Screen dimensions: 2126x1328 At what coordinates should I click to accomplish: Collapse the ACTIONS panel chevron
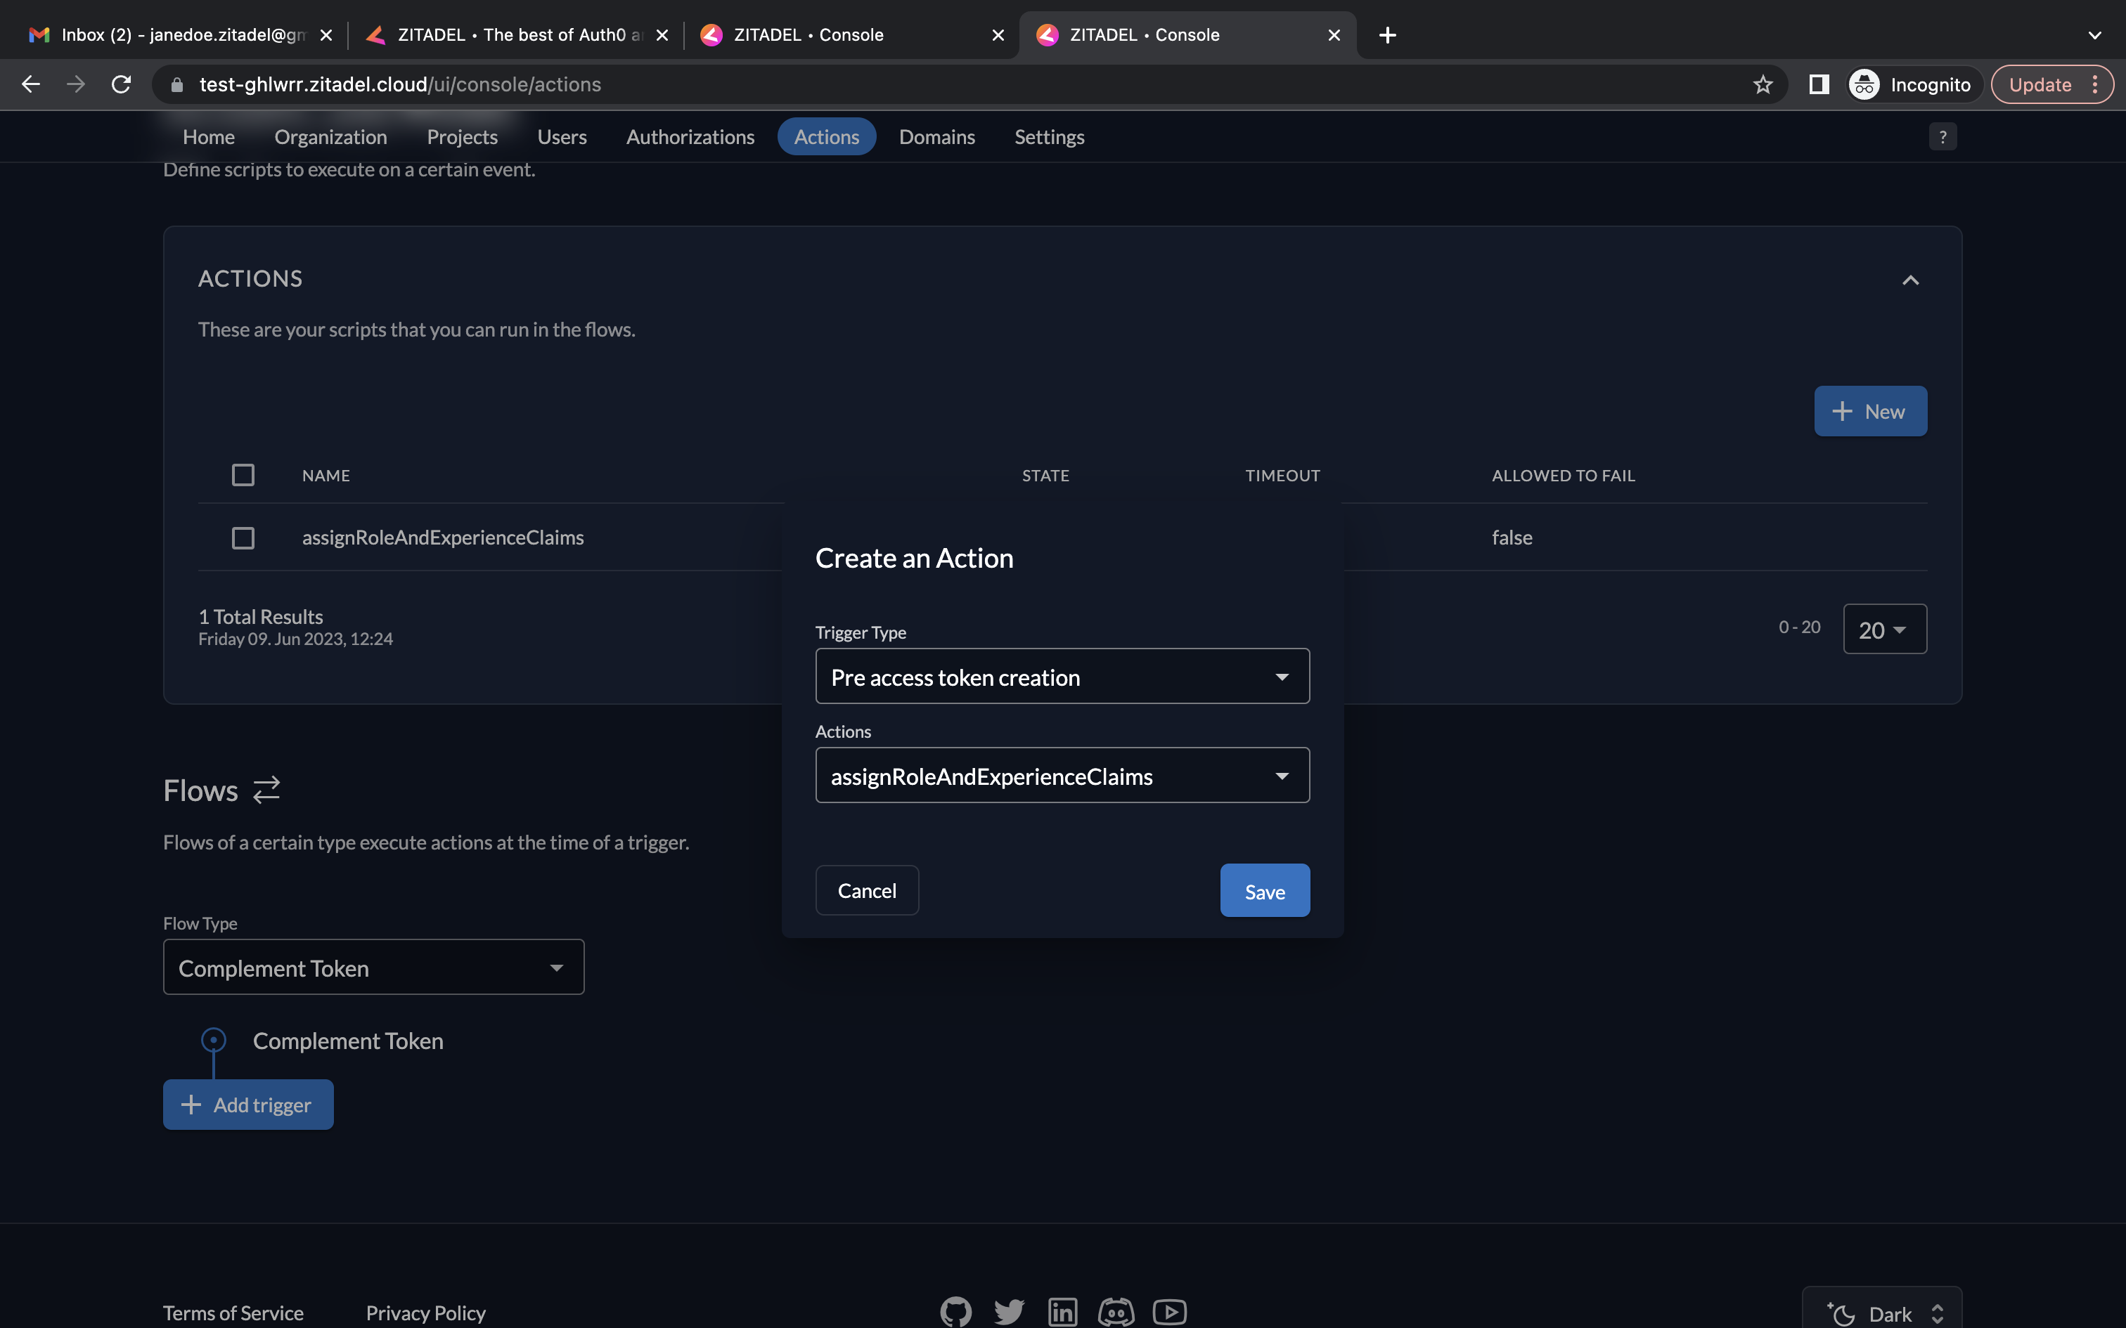click(1910, 280)
